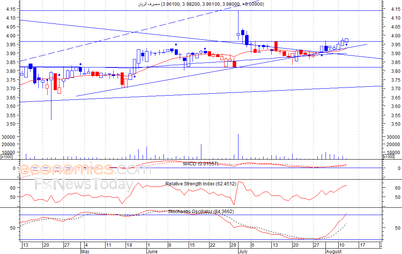402x254 pixels.
Task: Click the FxNewsToday watermark logo
Action: point(84,184)
